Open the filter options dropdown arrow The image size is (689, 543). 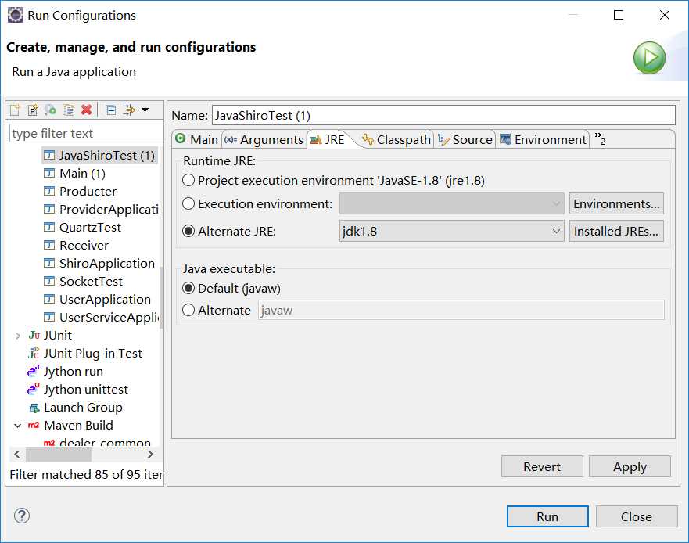145,110
